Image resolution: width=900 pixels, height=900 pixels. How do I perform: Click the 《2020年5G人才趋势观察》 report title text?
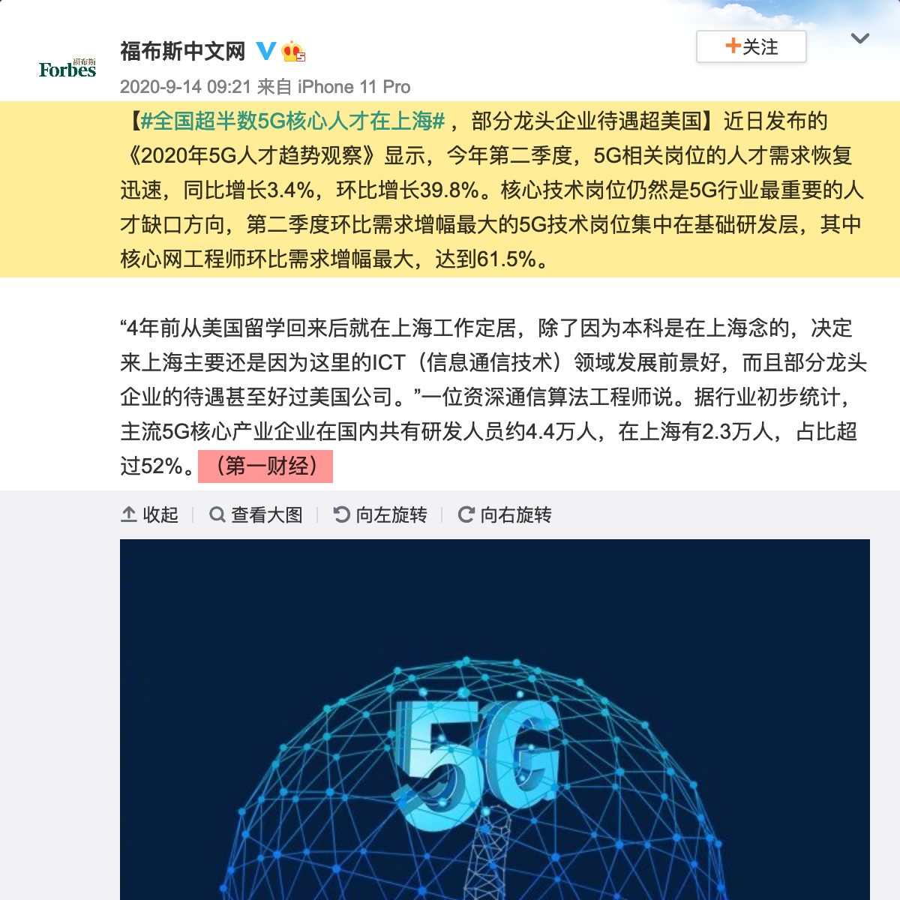tap(250, 155)
